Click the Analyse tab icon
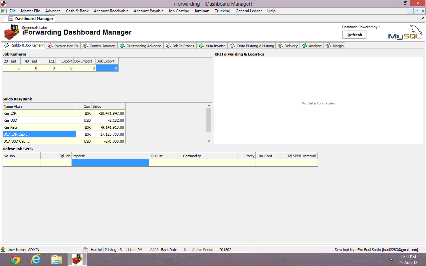Screen dimensions: 426x266 304,46
